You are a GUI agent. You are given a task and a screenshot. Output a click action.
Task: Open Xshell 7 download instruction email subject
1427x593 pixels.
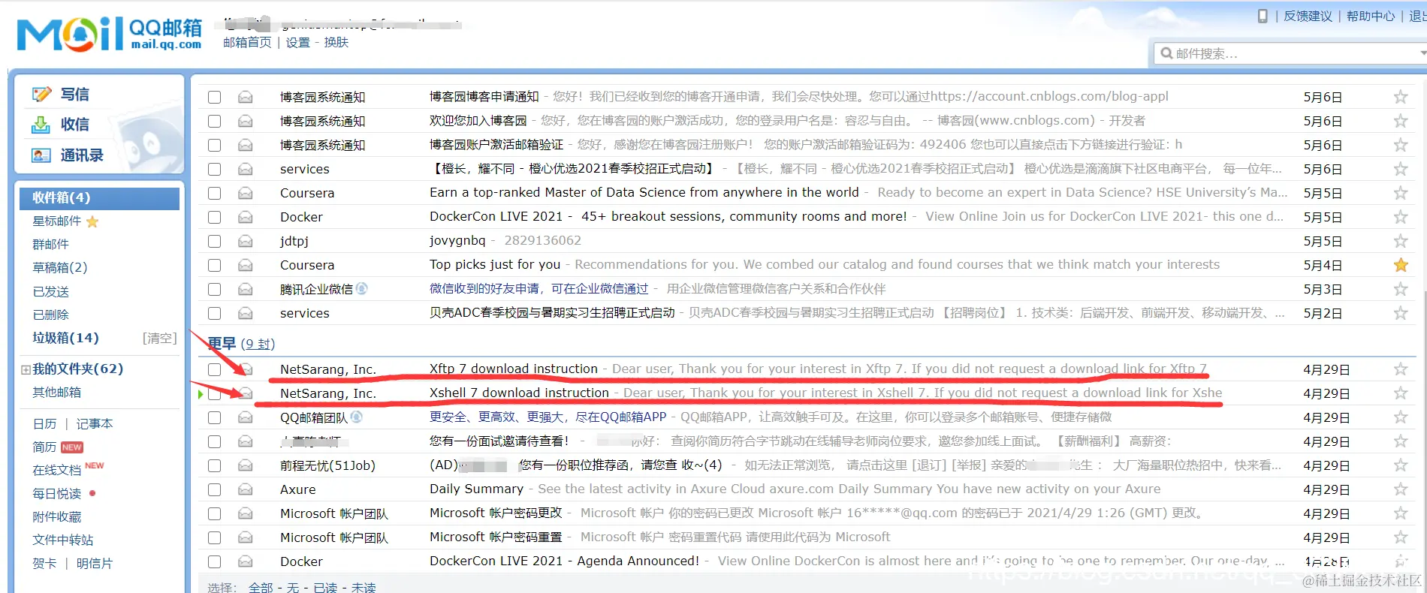[519, 393]
